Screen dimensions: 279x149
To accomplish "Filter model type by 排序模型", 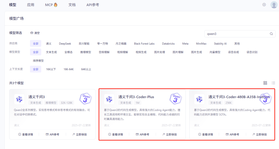I will pyautogui.click(x=38, y=61).
